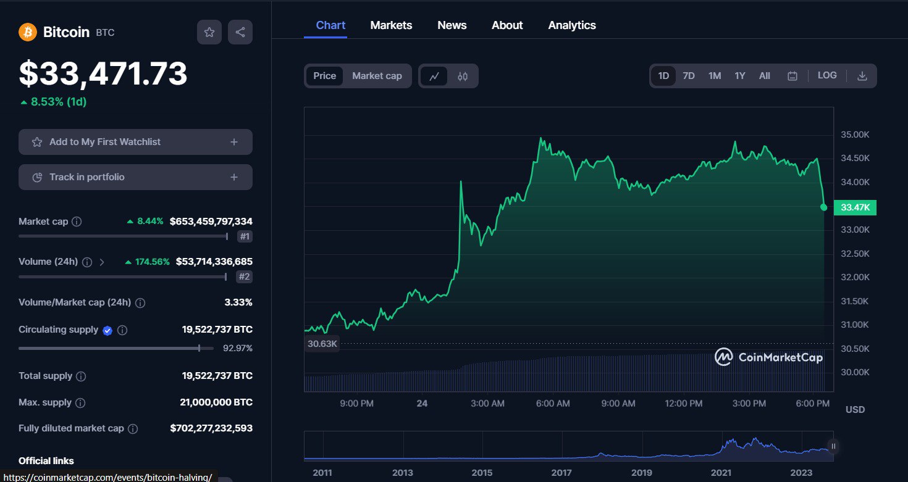The width and height of the screenshot is (908, 482).
Task: Click the 30.63K opening price label
Action: 322,344
